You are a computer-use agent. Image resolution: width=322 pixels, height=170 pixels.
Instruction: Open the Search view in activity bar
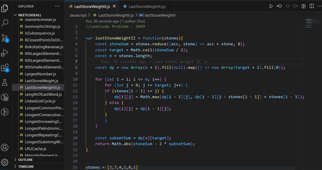(x=5, y=23)
